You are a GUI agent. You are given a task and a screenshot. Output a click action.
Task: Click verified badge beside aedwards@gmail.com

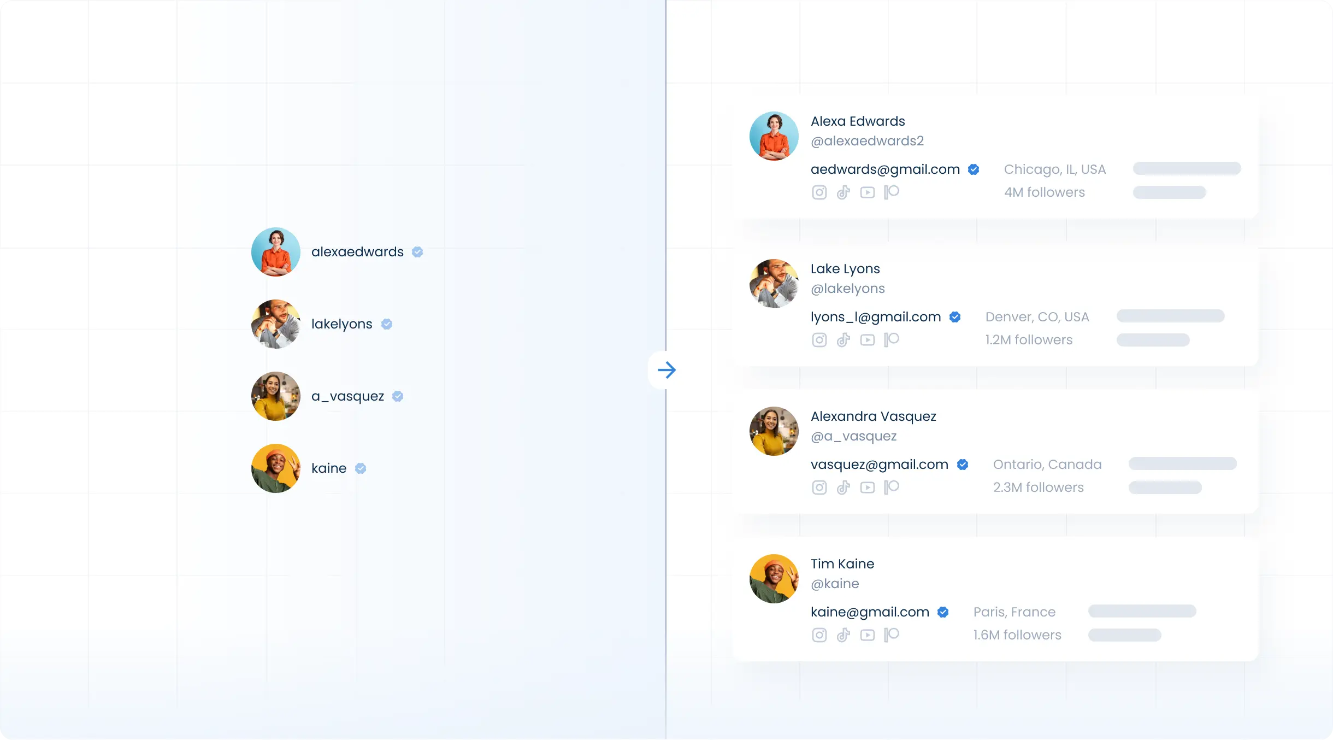pyautogui.click(x=974, y=169)
